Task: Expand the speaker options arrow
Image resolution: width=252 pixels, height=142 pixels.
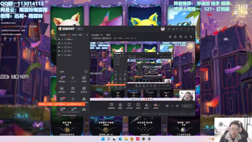Action: point(159,105)
